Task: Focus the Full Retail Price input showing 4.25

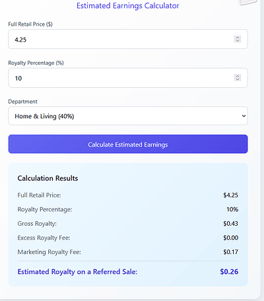Action: point(128,39)
